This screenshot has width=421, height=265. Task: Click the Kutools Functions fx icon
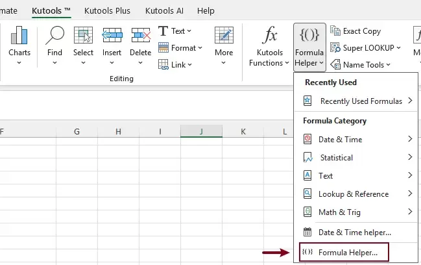point(270,35)
